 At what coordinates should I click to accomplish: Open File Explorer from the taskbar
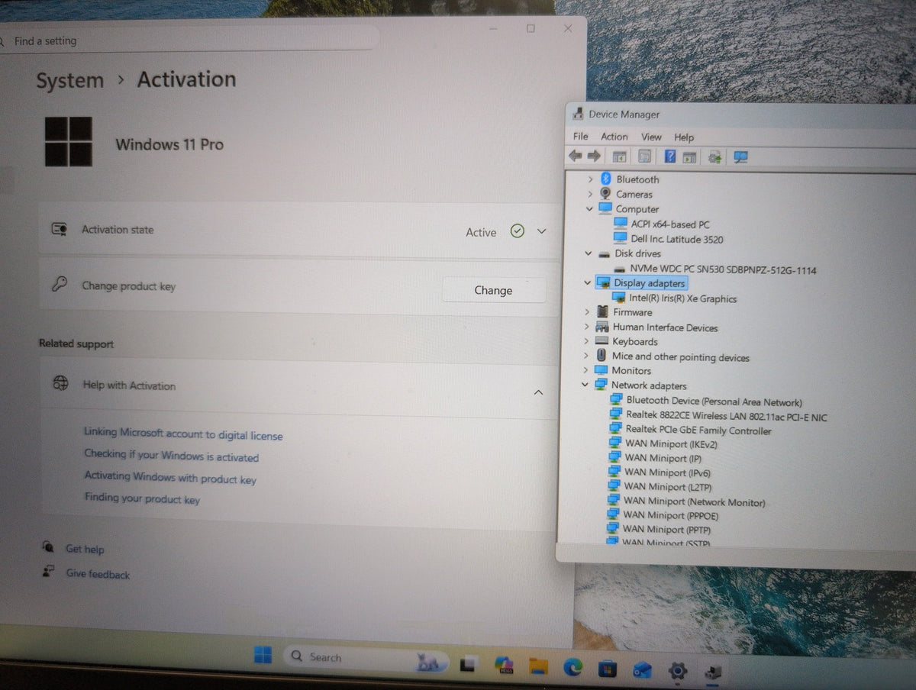(x=538, y=666)
